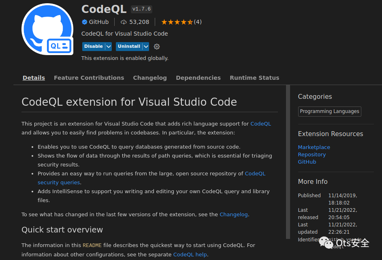Click the verified publisher badge beside GitHub
Image resolution: width=382 pixels, height=260 pixels.
coord(85,22)
